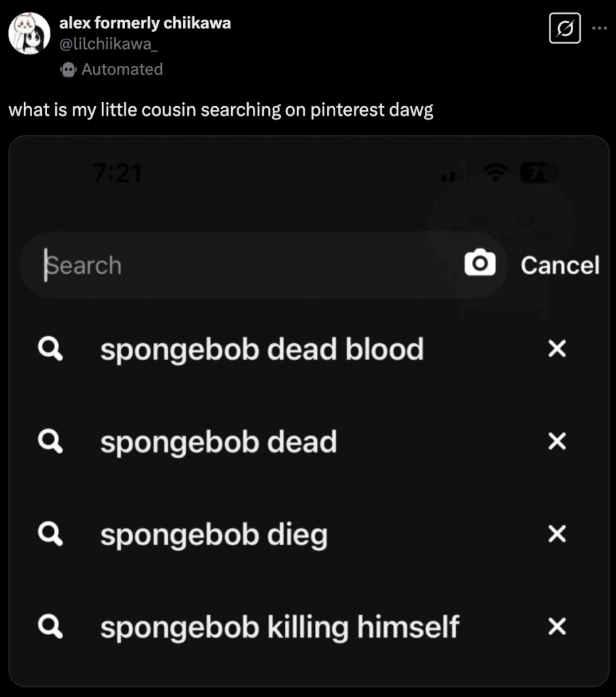Screen dimensions: 616x697
Task: Click the magnifier beside 'spongebob dead blood'
Action: point(50,349)
